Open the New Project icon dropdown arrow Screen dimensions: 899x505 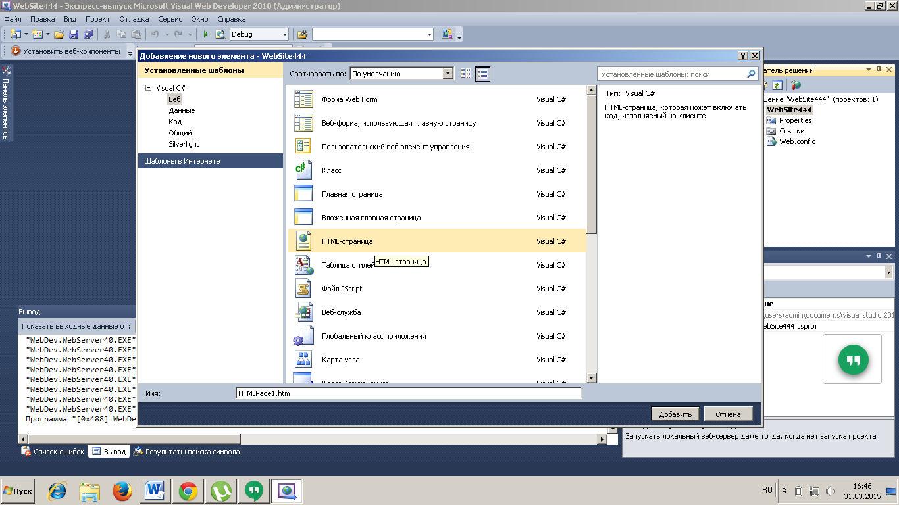point(26,34)
